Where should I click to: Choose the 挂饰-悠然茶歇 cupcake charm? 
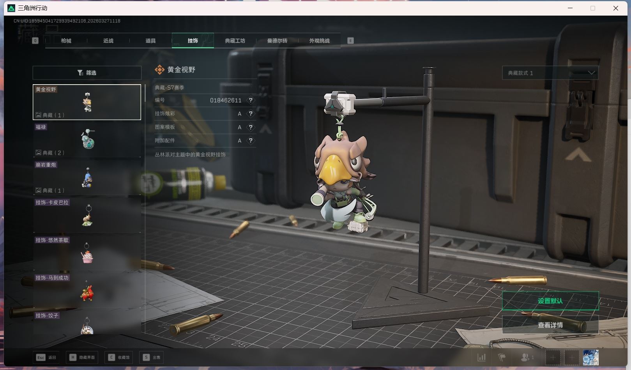coord(87,253)
